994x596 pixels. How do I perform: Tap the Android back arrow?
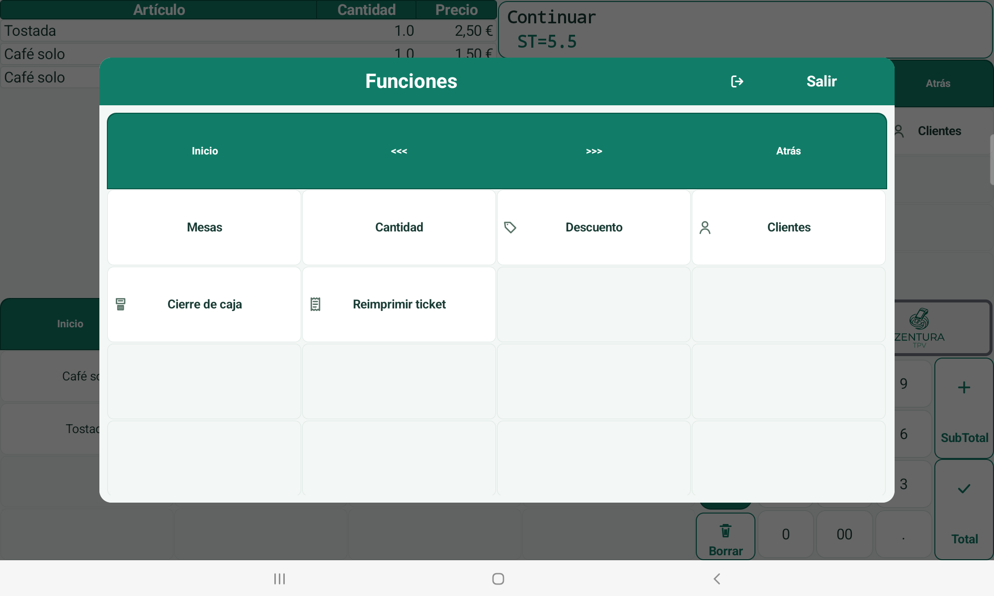tap(717, 579)
